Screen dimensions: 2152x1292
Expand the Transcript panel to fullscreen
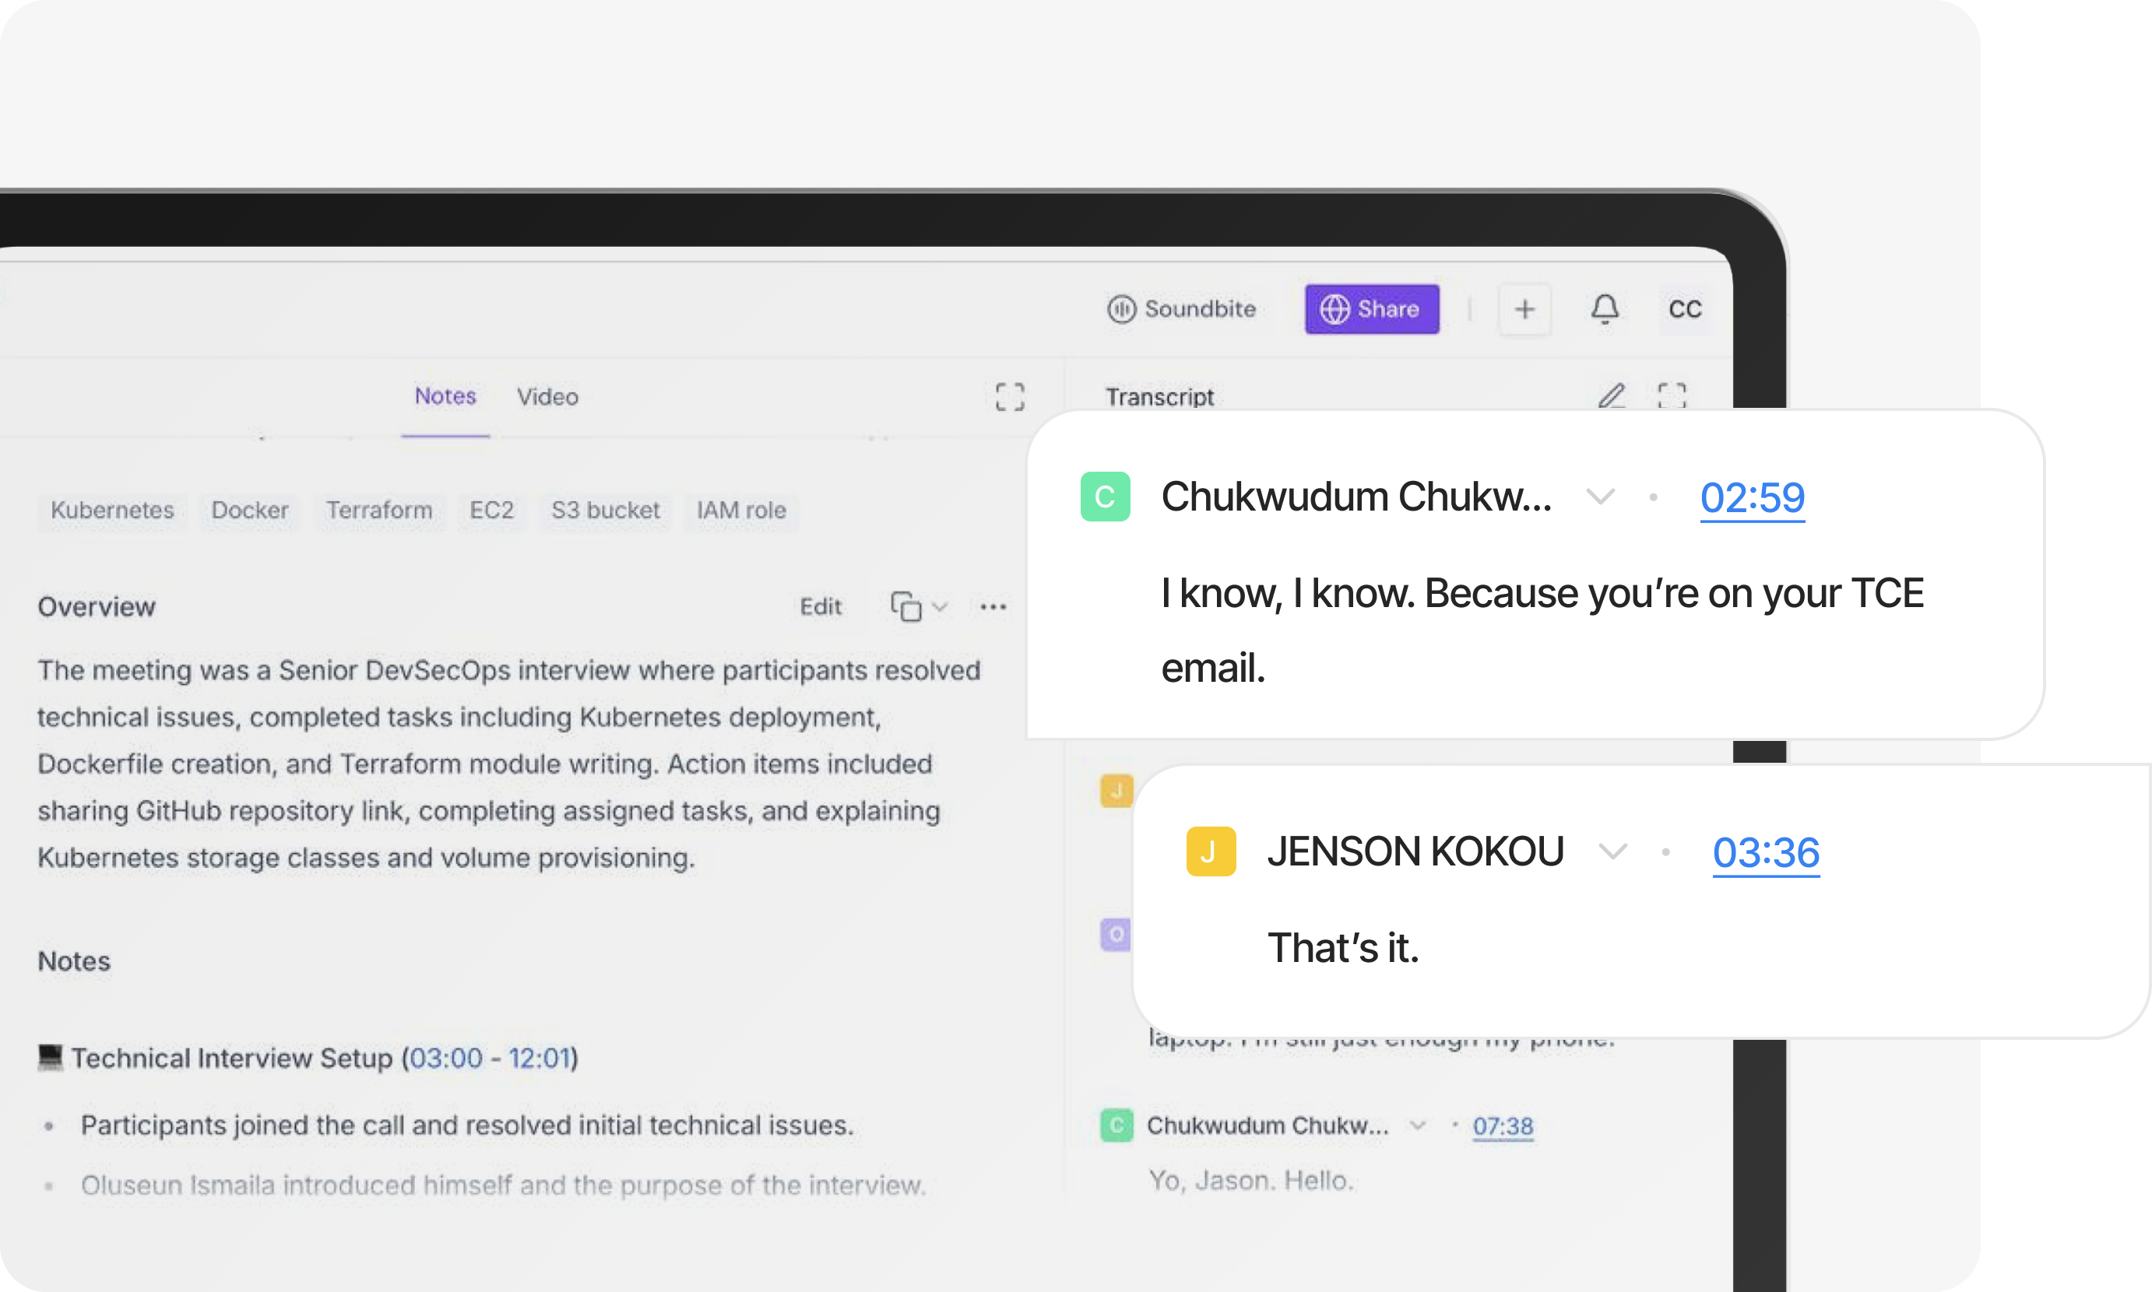click(1673, 397)
